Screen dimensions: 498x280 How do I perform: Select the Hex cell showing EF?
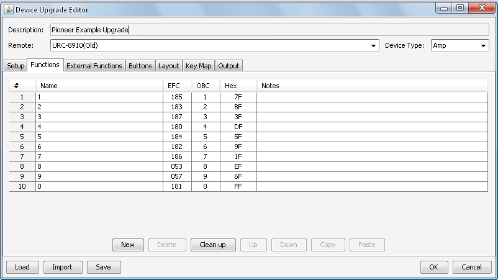(x=238, y=167)
